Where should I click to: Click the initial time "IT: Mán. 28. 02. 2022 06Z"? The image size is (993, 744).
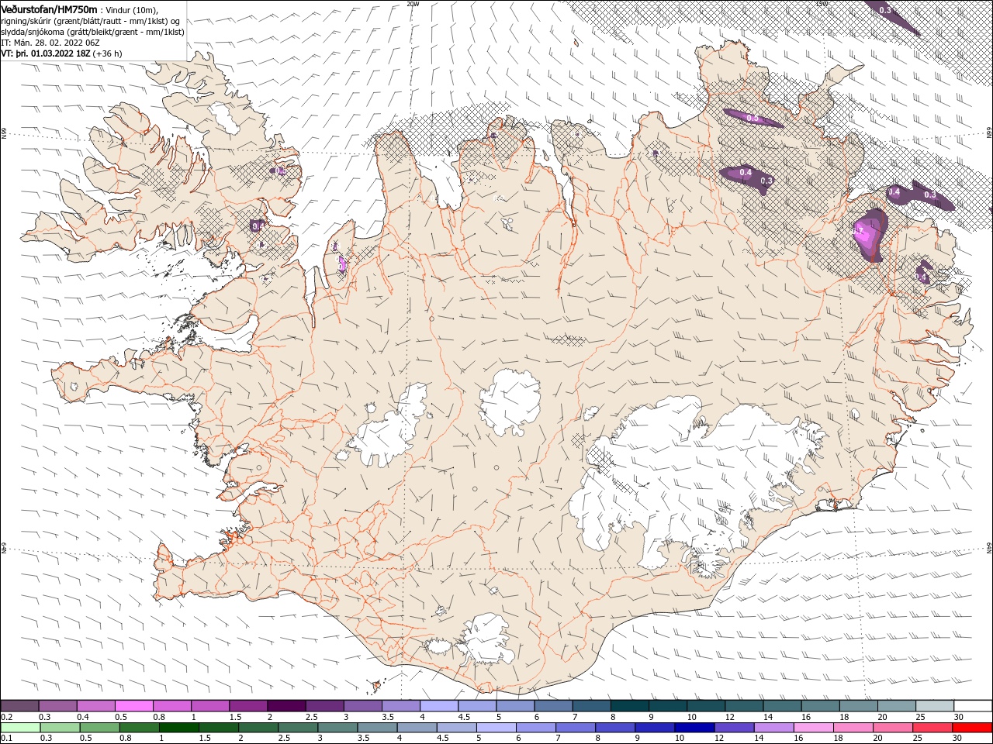coord(50,43)
